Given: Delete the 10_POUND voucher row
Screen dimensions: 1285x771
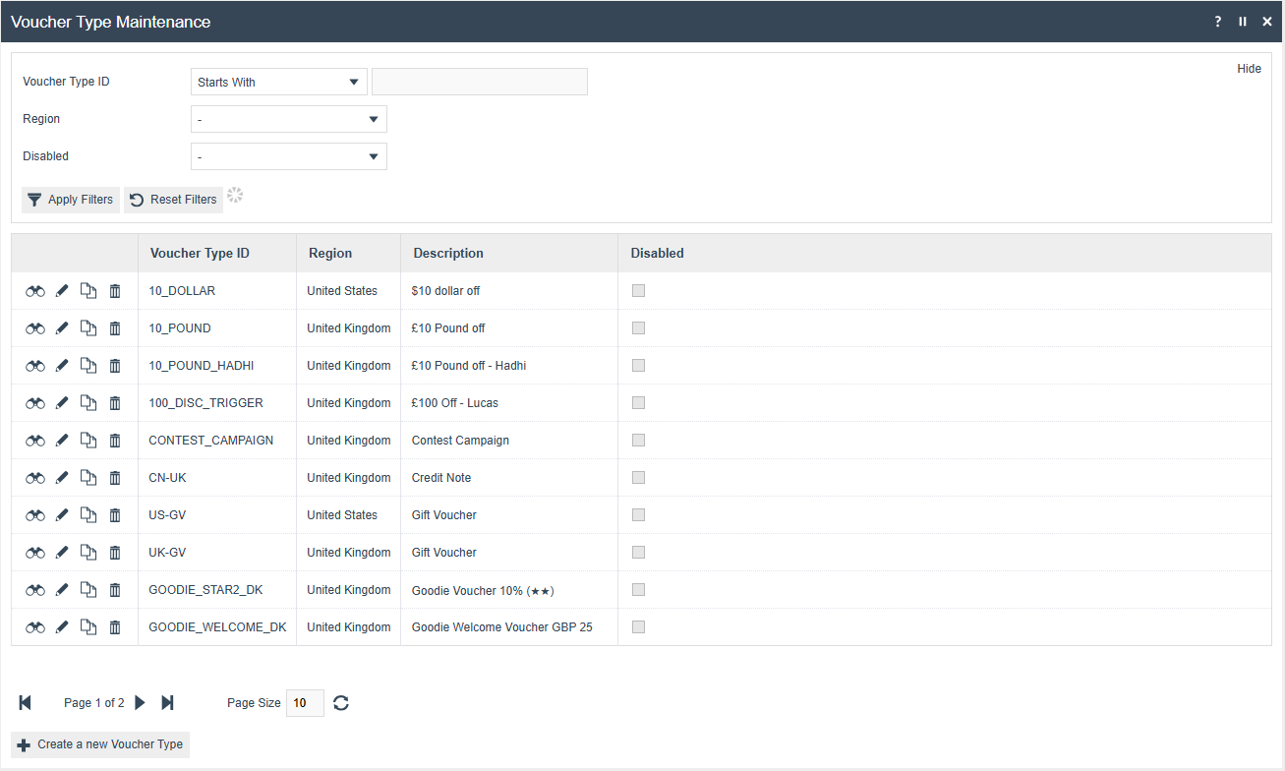Looking at the screenshot, I should [x=115, y=328].
